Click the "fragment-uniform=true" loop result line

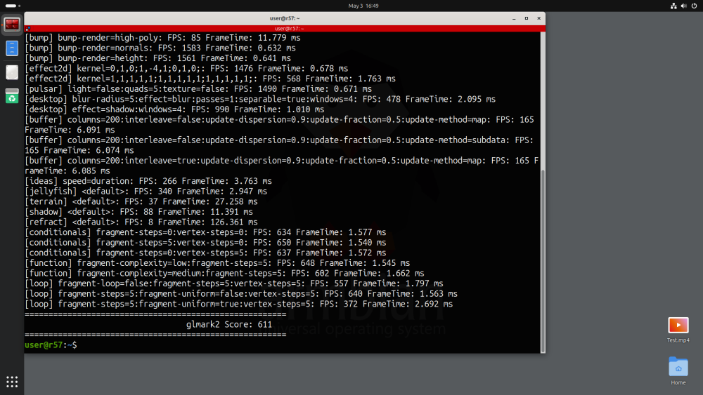[238, 304]
